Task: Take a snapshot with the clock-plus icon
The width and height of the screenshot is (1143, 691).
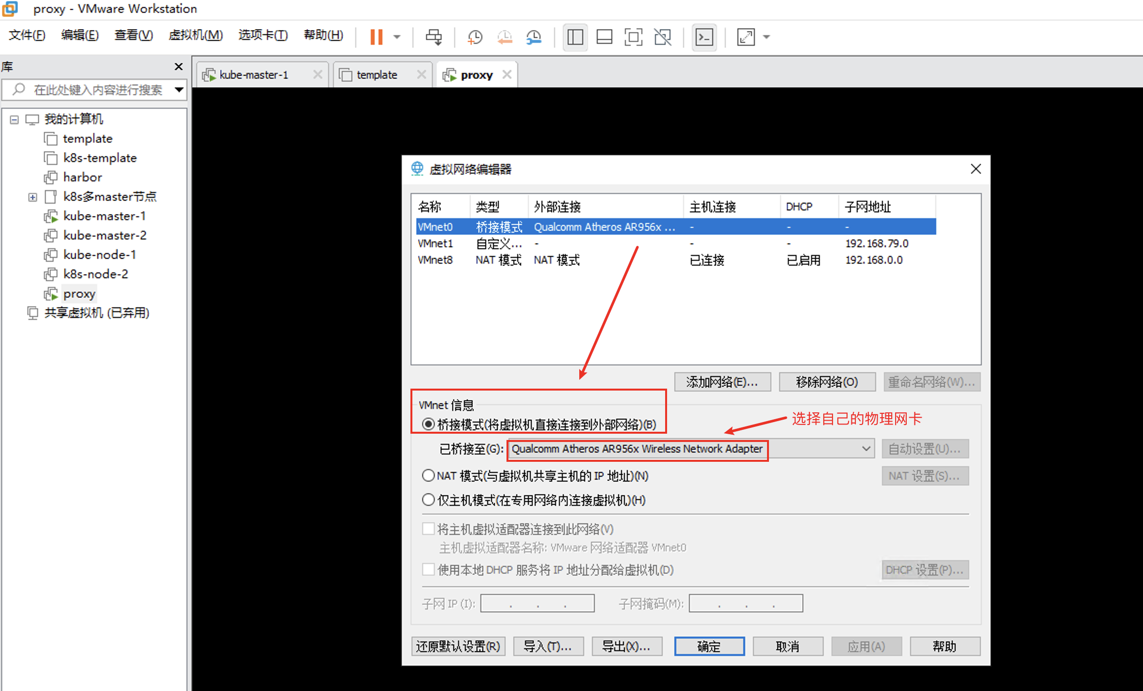Action: click(474, 37)
